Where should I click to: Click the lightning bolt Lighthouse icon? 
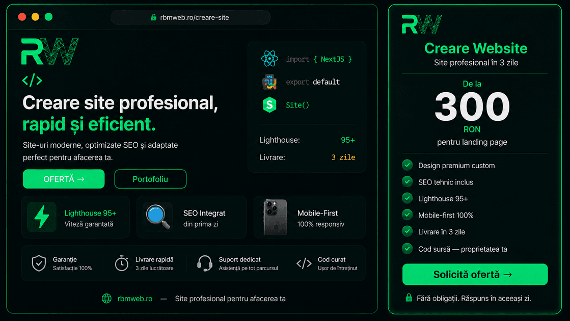[42, 217]
